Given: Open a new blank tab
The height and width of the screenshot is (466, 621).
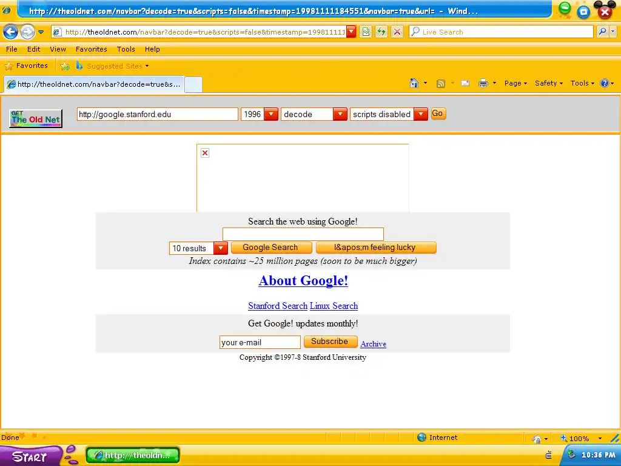Looking at the screenshot, I should tap(193, 84).
